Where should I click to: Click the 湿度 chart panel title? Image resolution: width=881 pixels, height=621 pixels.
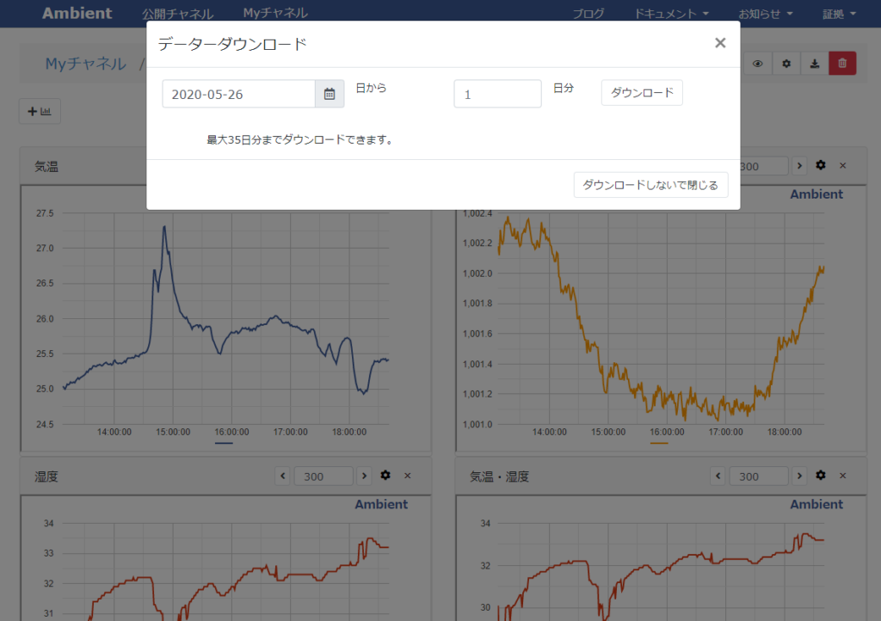point(46,477)
